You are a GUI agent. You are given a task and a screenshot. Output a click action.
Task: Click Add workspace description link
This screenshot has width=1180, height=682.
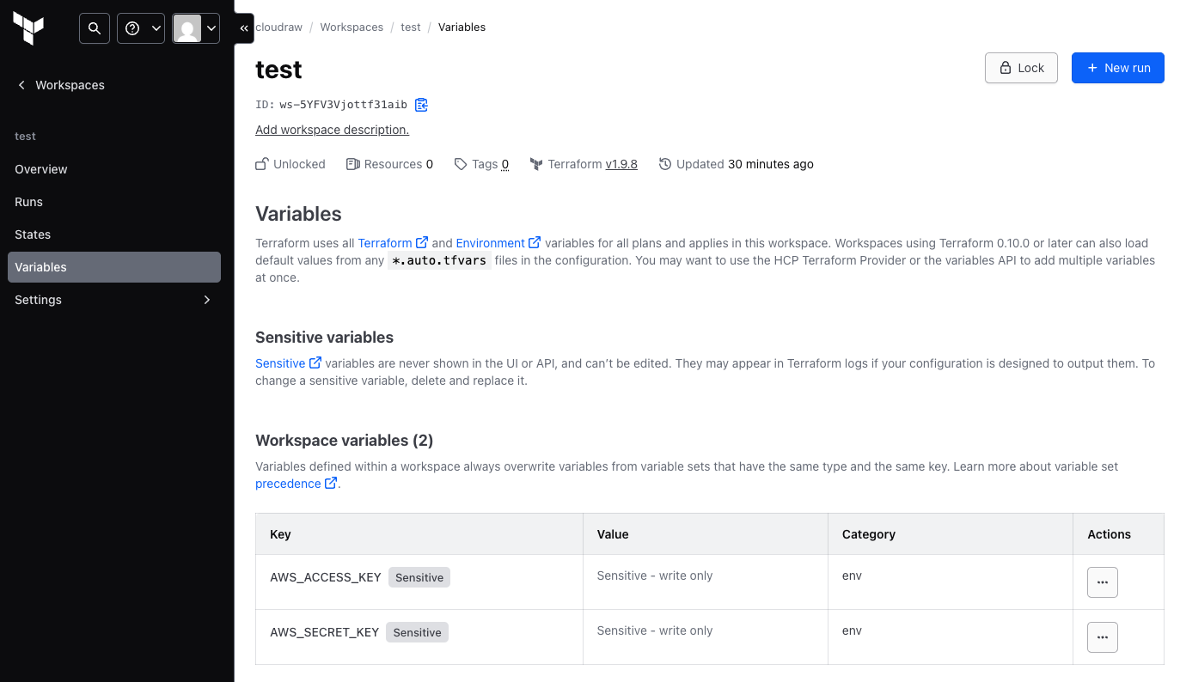click(x=332, y=130)
